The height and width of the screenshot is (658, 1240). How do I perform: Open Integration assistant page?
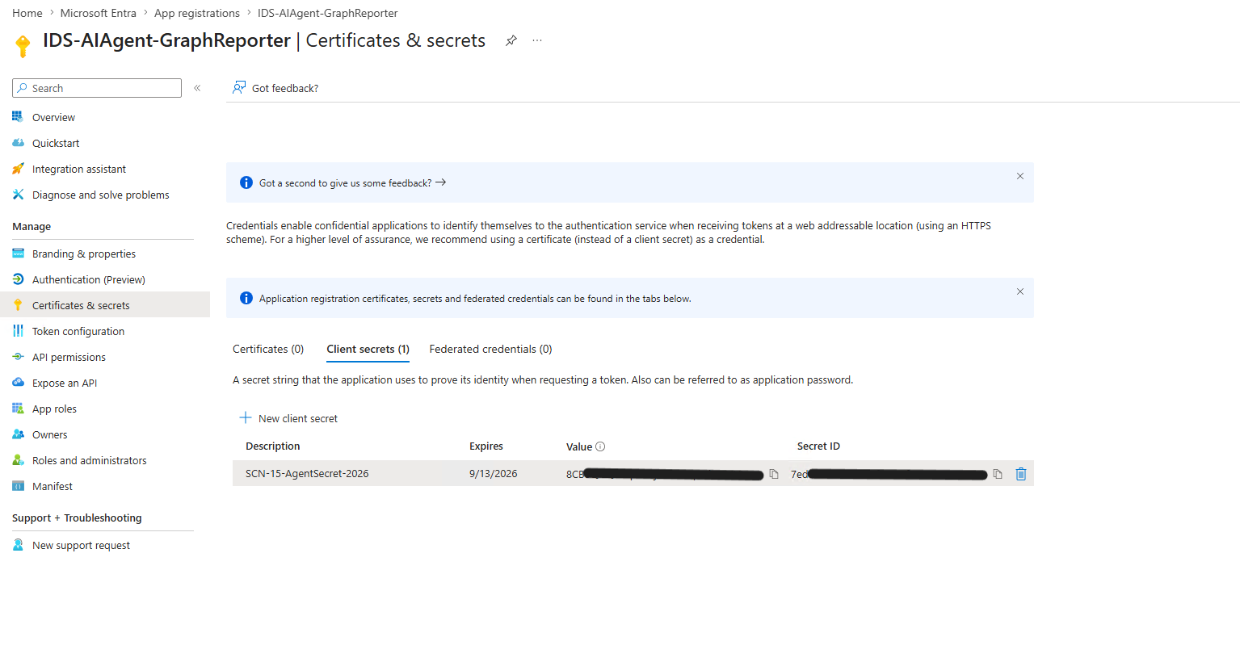pos(79,169)
